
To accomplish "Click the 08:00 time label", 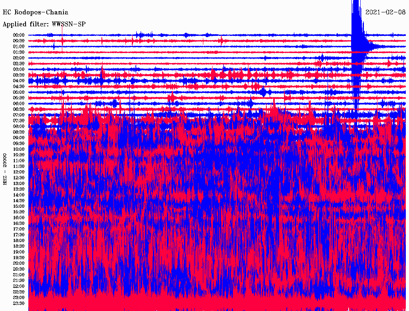I will click(19, 126).
